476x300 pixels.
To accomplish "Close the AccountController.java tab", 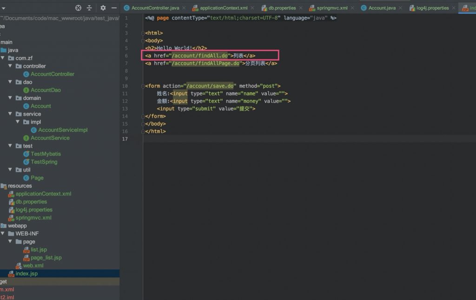I will pos(184,8).
